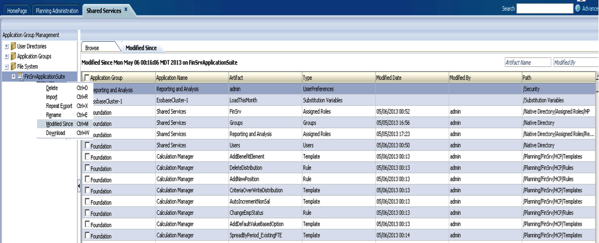Check the AddBenefitElement row checkbox
Screen dimensions: 599x243
point(87,156)
